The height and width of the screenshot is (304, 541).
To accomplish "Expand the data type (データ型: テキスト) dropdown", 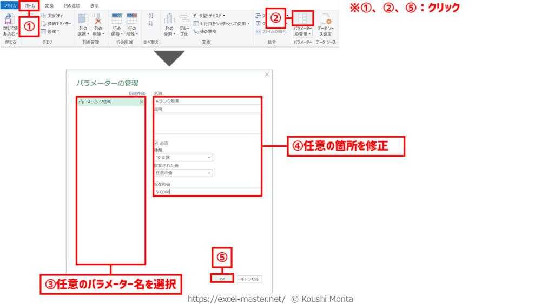I will click(x=209, y=16).
